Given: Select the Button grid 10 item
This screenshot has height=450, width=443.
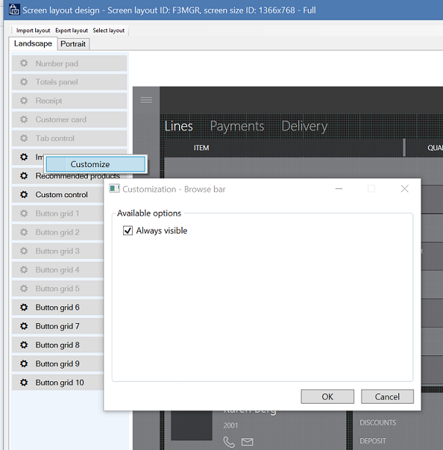Looking at the screenshot, I should 58,383.
